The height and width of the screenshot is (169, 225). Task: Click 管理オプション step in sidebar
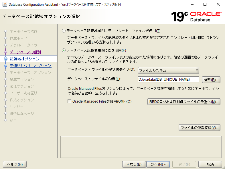pyautogui.click(x=22, y=86)
